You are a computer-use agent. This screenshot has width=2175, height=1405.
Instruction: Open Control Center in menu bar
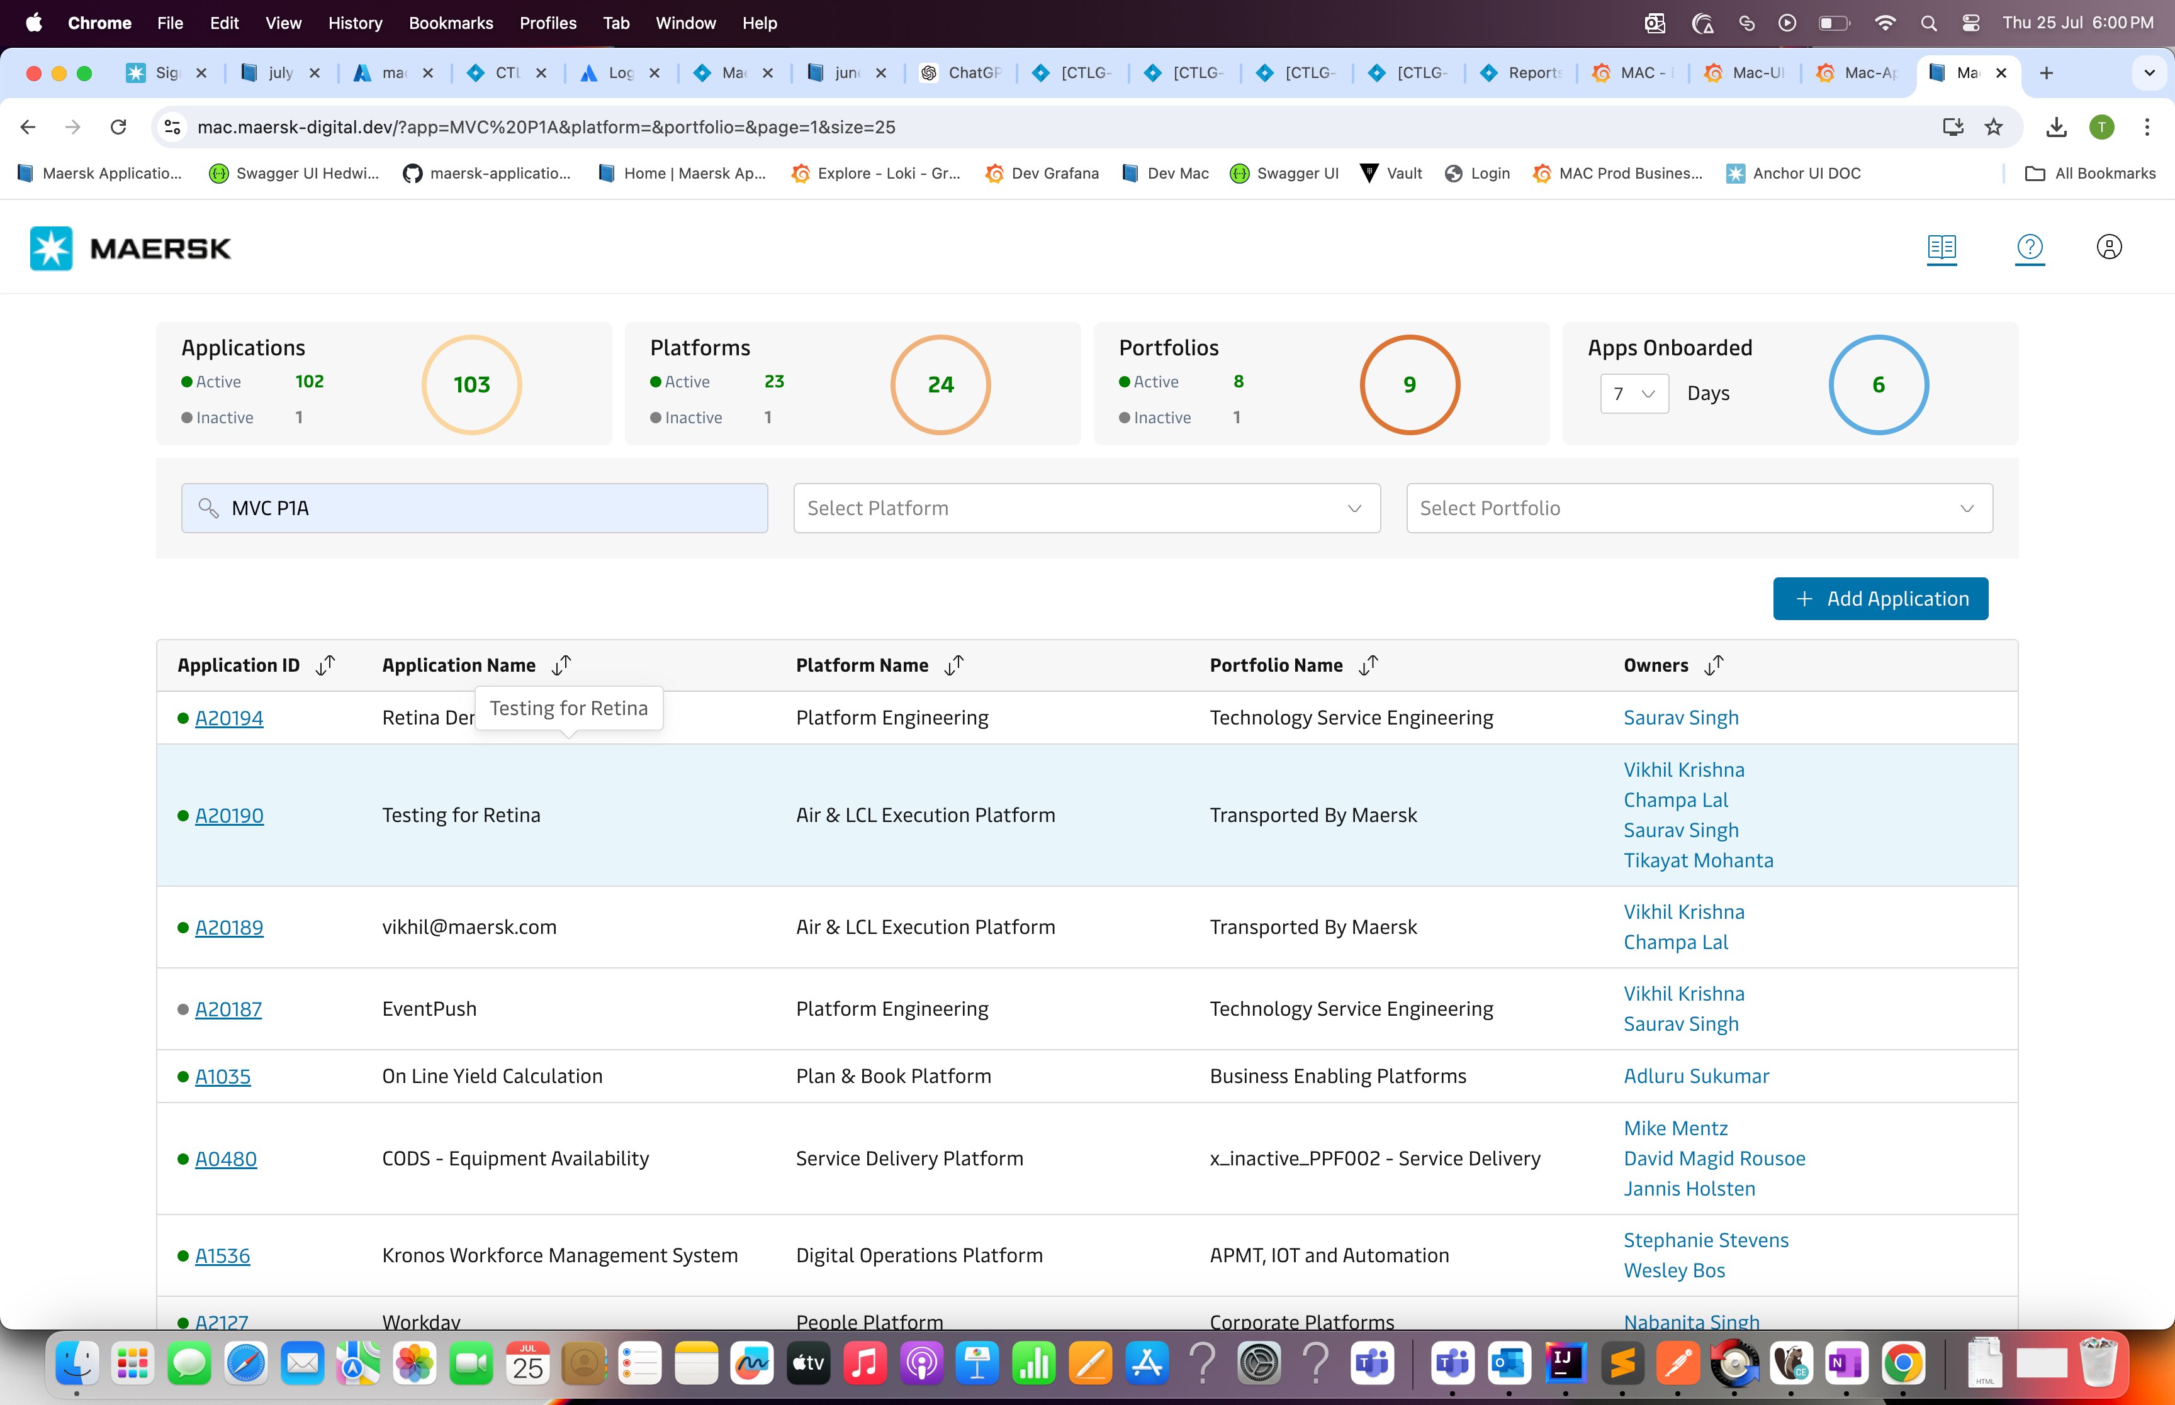click(1972, 23)
